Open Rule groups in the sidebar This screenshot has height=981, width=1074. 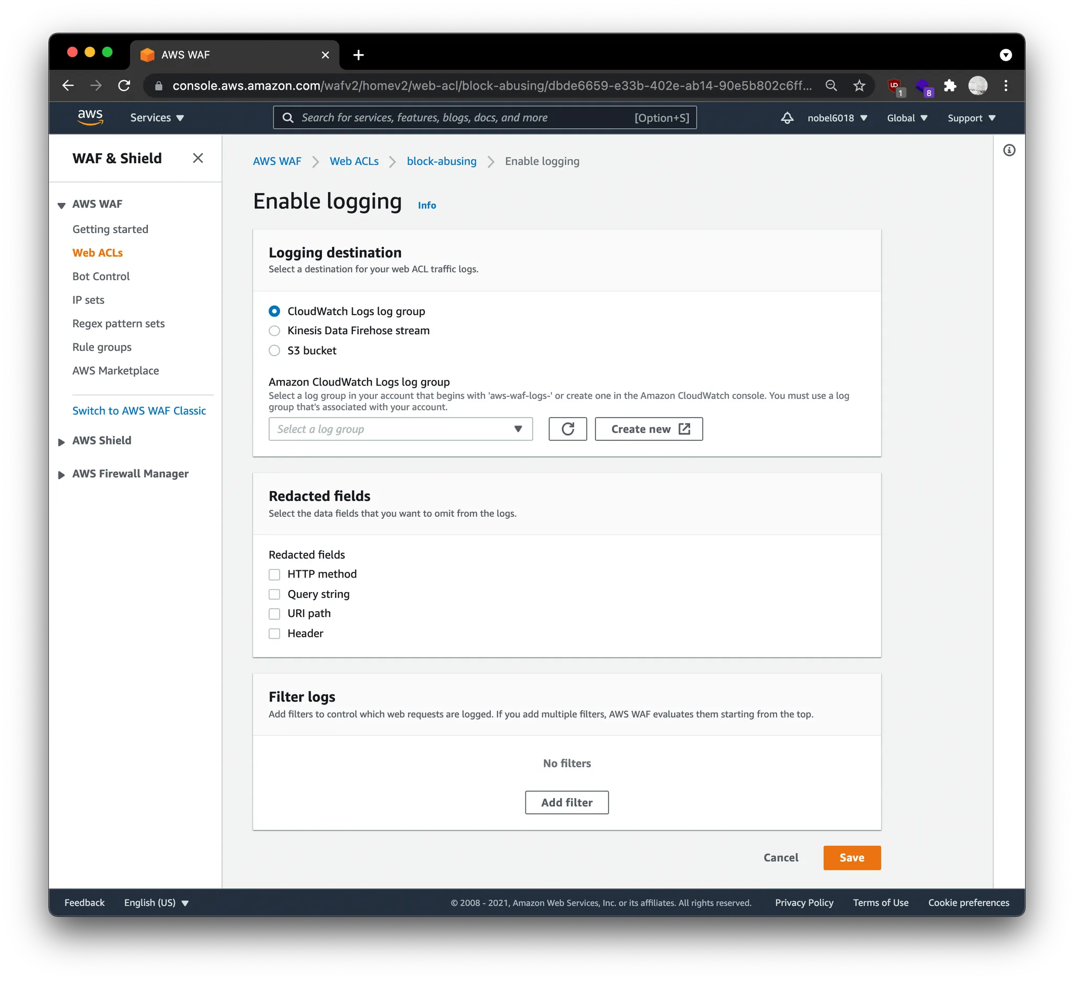[x=102, y=347]
